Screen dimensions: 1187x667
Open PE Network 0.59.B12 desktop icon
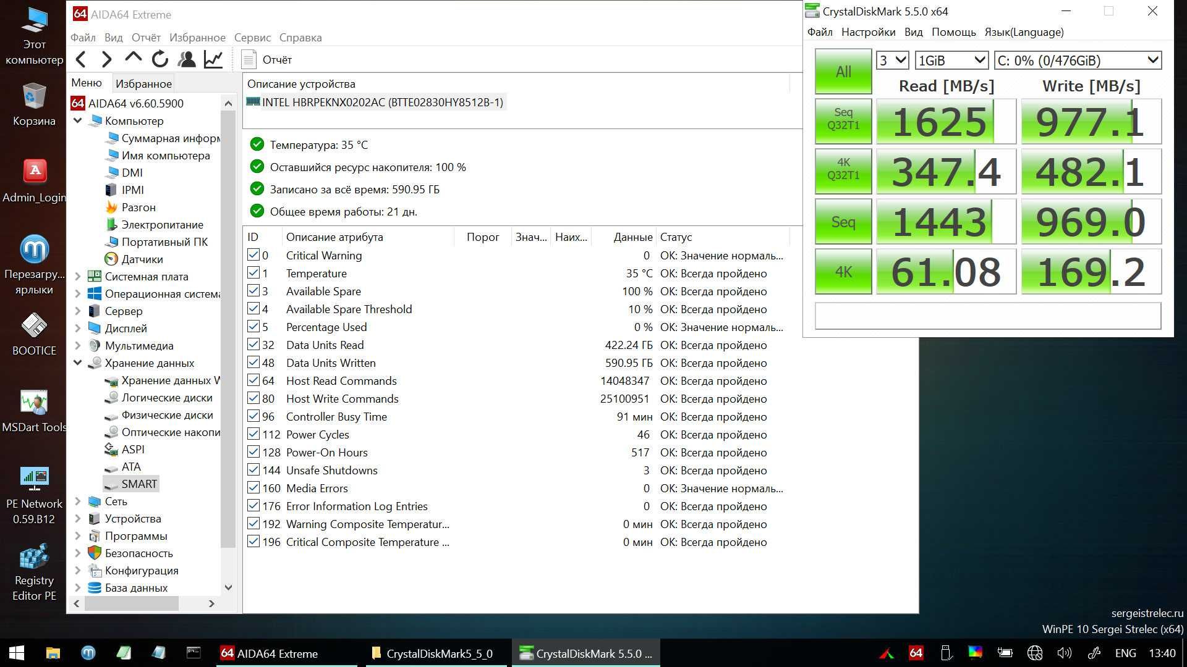click(x=34, y=496)
